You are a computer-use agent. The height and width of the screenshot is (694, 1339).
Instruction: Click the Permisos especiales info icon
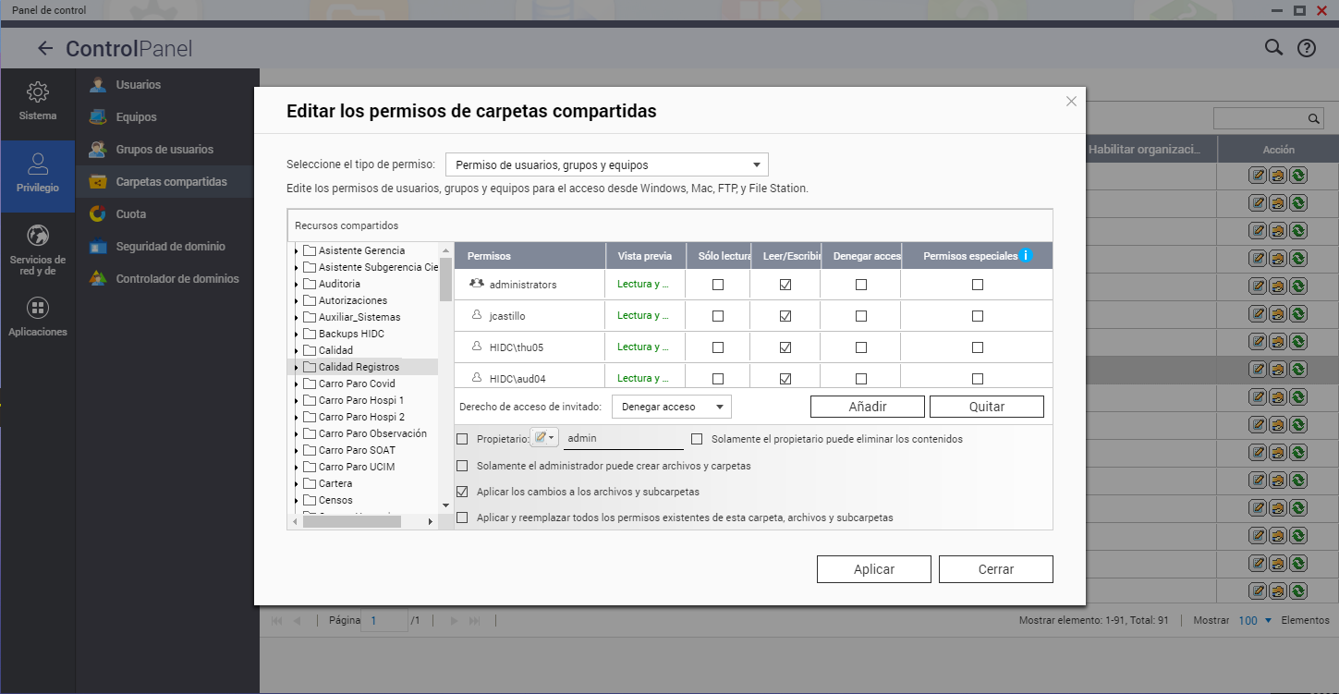1025,256
